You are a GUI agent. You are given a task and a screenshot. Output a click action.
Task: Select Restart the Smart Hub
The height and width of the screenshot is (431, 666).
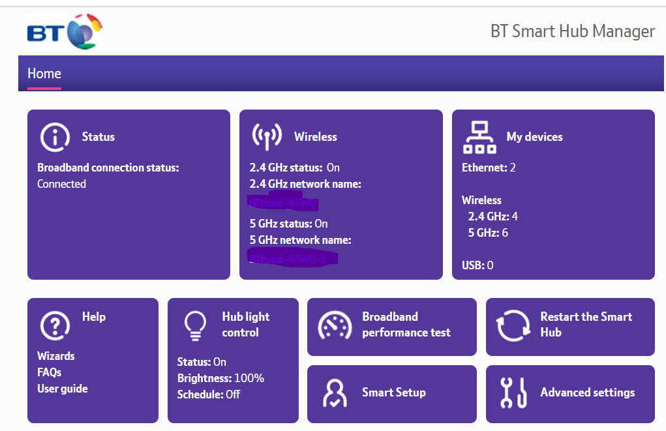pos(586,325)
